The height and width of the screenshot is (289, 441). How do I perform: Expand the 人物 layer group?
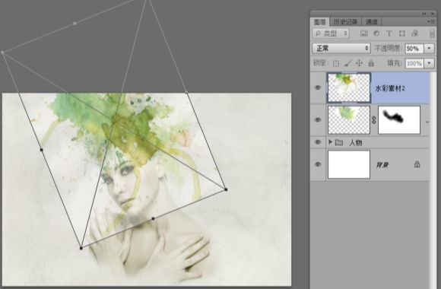point(330,142)
